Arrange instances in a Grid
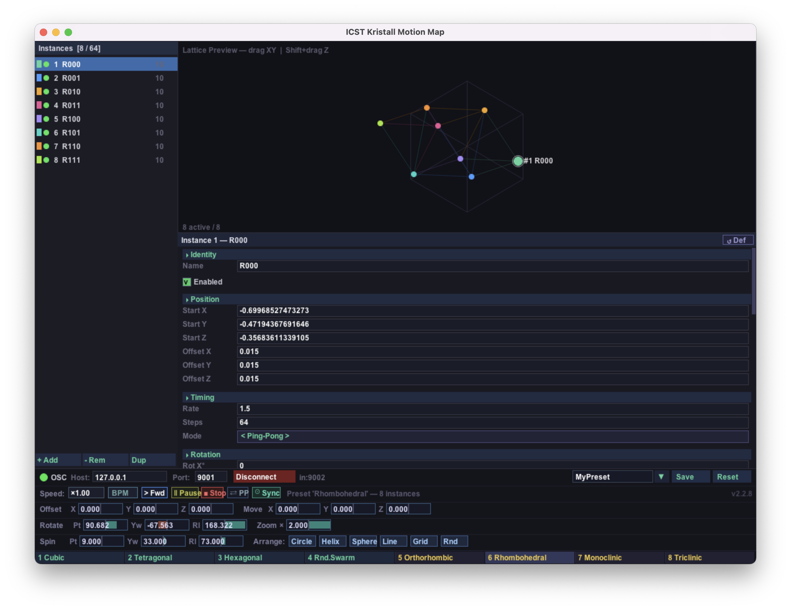Image resolution: width=791 pixels, height=610 pixels. [x=424, y=542]
